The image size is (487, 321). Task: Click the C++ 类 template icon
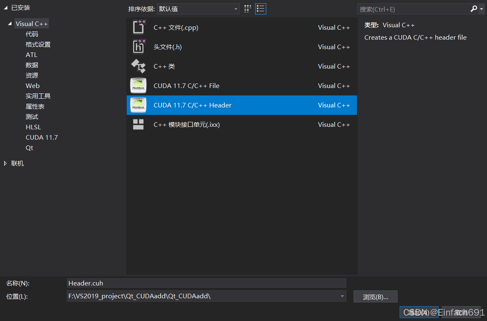click(138, 66)
